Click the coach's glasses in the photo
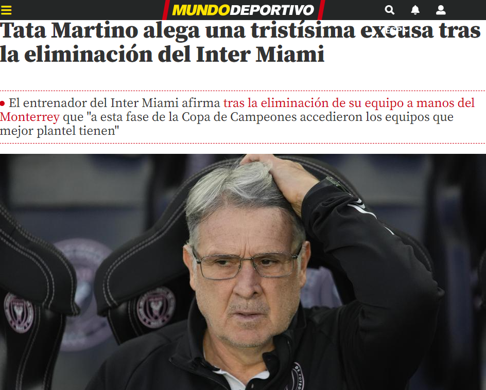486x390 pixels. [x=247, y=264]
